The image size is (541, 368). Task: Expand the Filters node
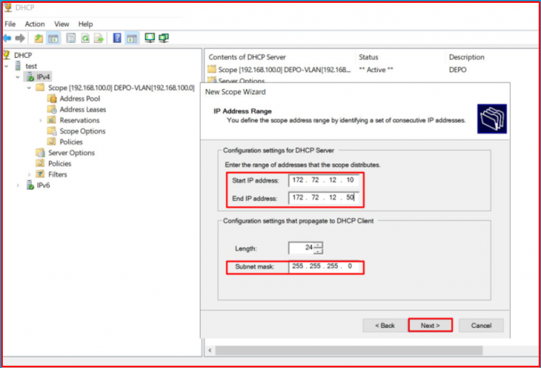(x=29, y=174)
